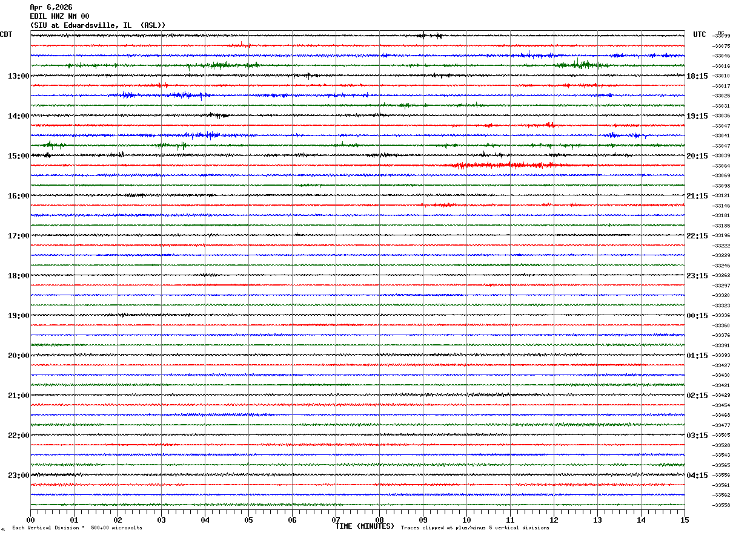The width and height of the screenshot is (733, 536).
Task: Click the "16:00" CDT time label
Action: pos(18,196)
